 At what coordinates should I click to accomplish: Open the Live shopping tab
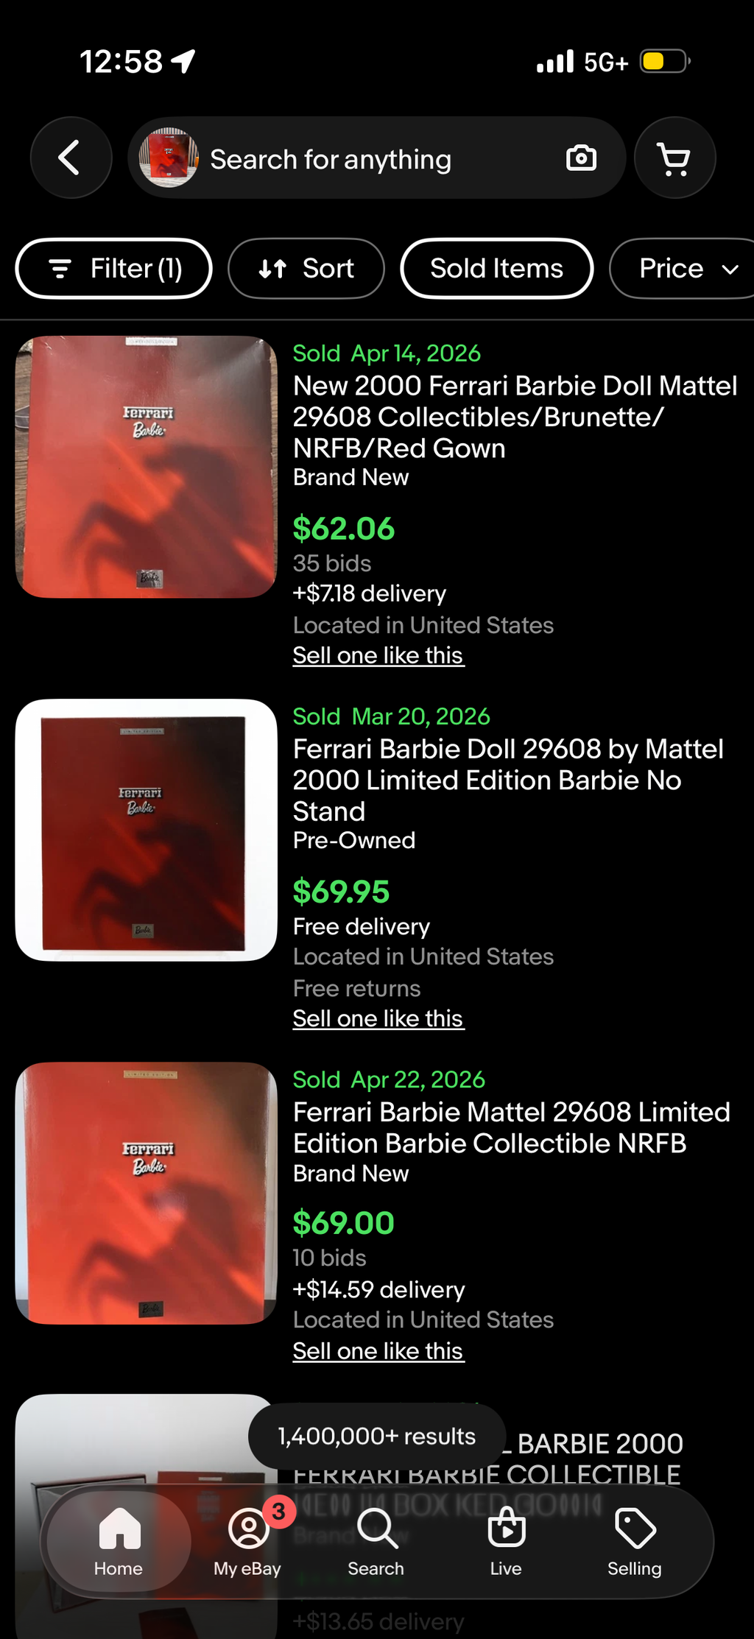point(506,1542)
